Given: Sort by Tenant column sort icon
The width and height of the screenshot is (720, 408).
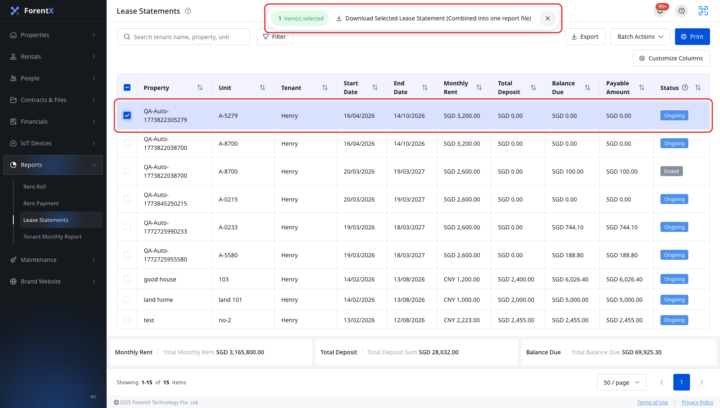Looking at the screenshot, I should click(325, 87).
